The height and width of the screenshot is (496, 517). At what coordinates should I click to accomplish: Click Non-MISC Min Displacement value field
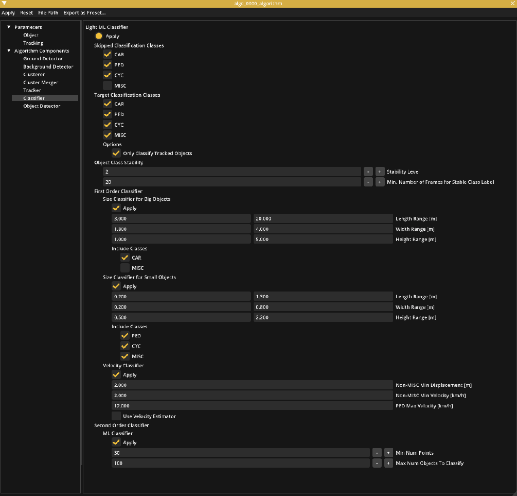coord(252,385)
